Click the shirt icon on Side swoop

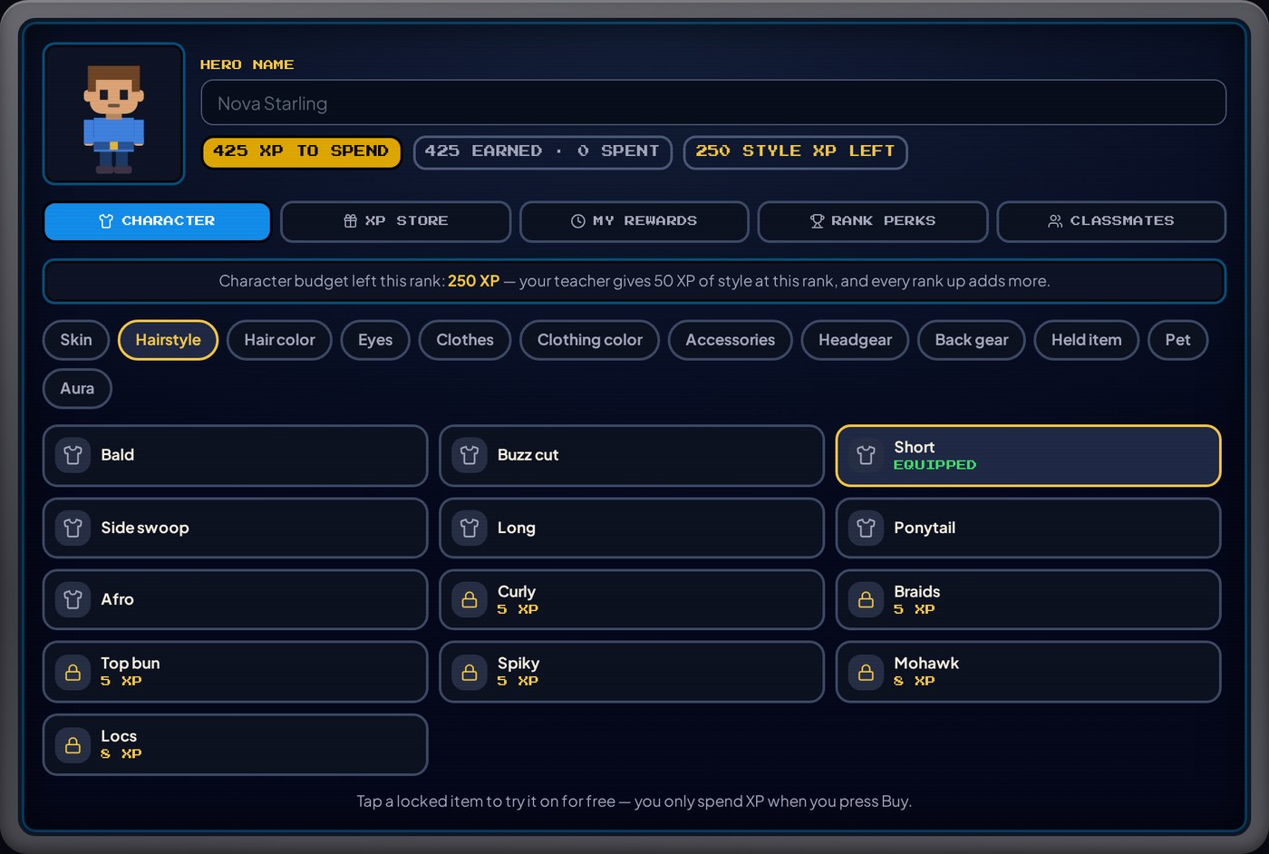73,528
